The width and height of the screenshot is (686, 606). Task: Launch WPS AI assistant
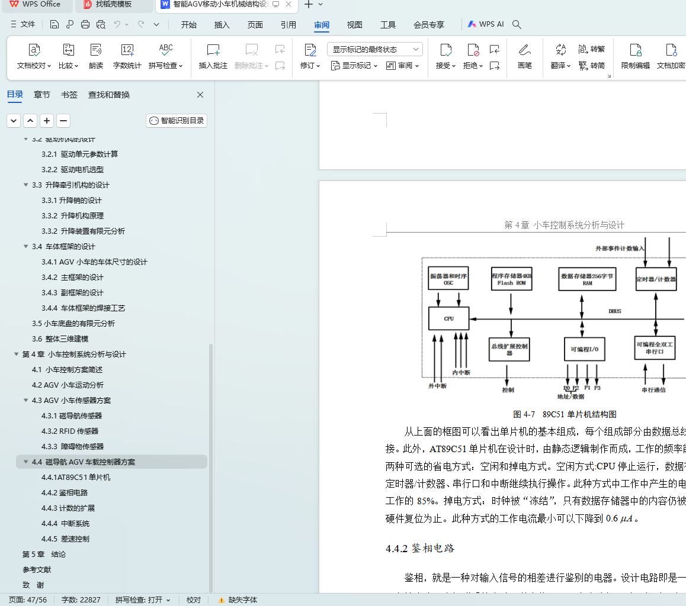486,24
